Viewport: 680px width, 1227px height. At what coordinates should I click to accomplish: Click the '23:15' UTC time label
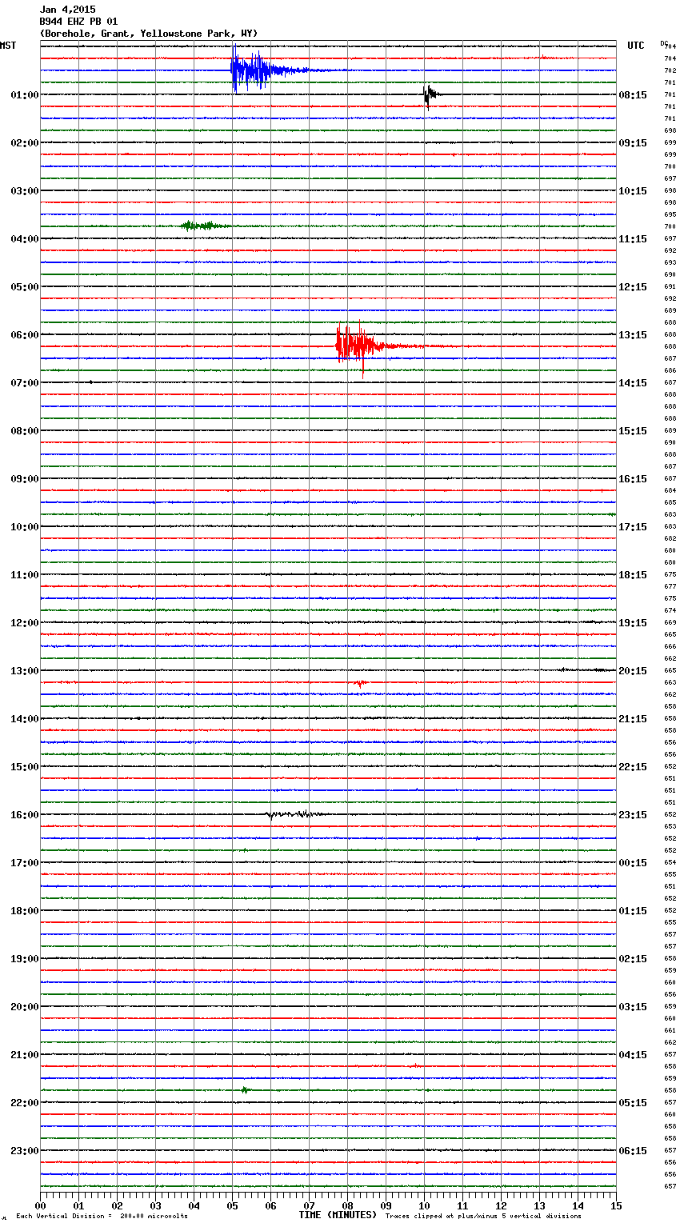633,815
